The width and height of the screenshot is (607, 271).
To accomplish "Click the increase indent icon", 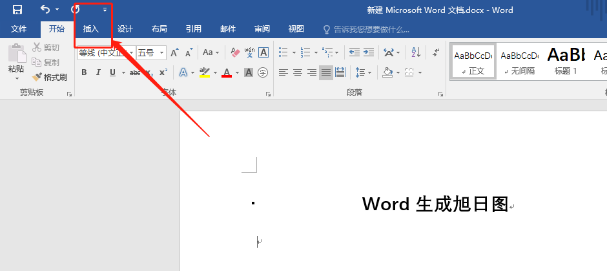I will 368,52.
